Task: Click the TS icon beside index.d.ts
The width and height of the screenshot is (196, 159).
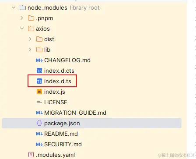Action: tap(39, 81)
